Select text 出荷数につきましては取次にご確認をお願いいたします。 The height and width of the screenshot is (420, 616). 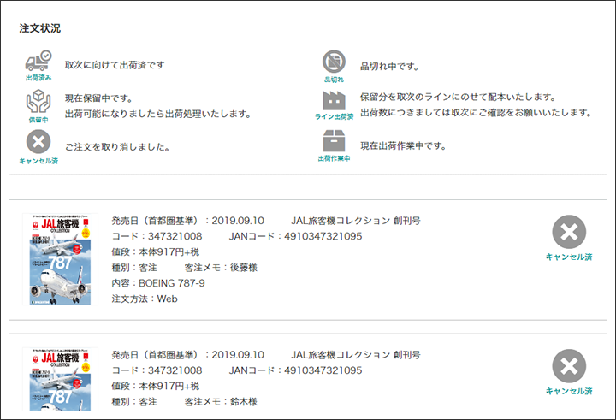click(x=477, y=113)
